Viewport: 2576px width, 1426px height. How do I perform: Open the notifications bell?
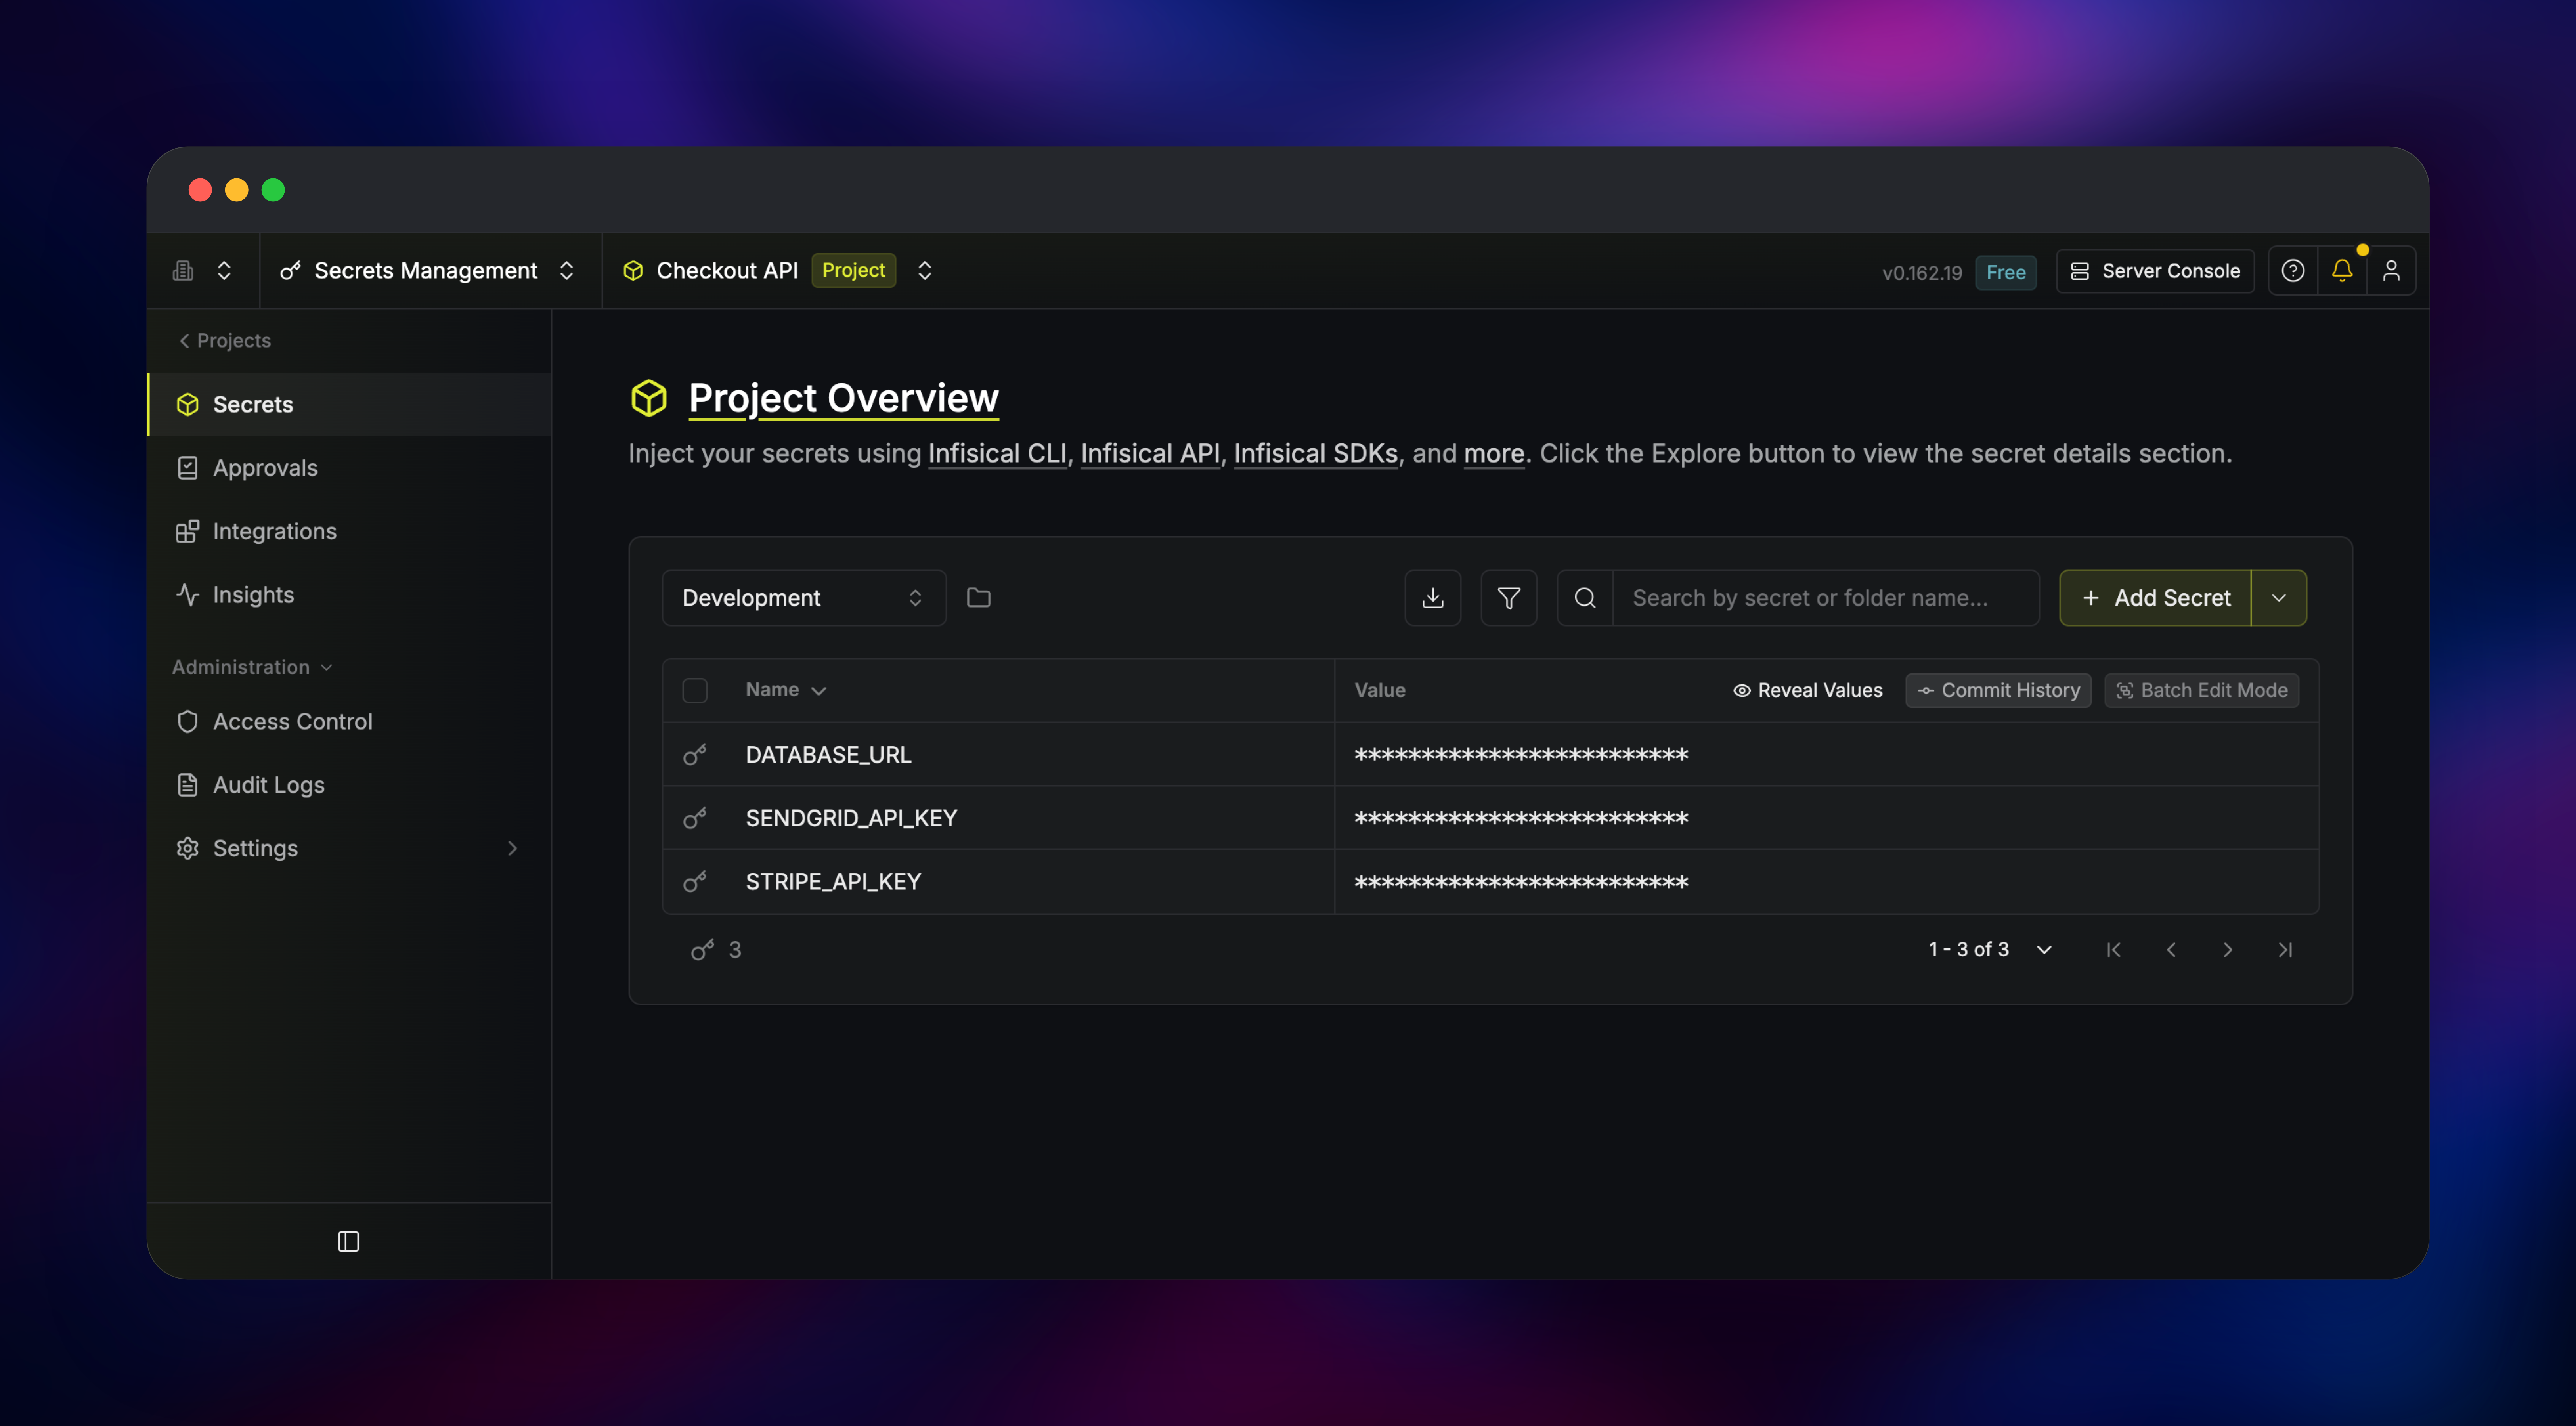2342,271
